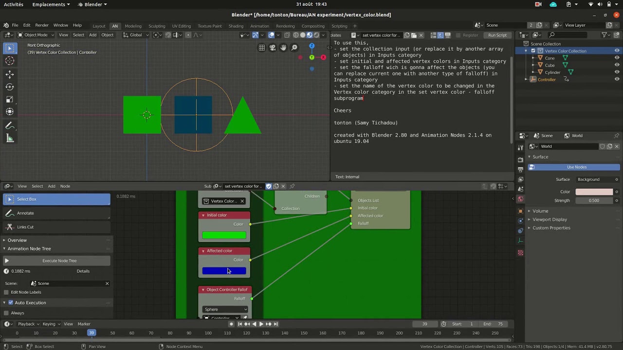Switch to the UV Editing workspace tab

point(182,26)
